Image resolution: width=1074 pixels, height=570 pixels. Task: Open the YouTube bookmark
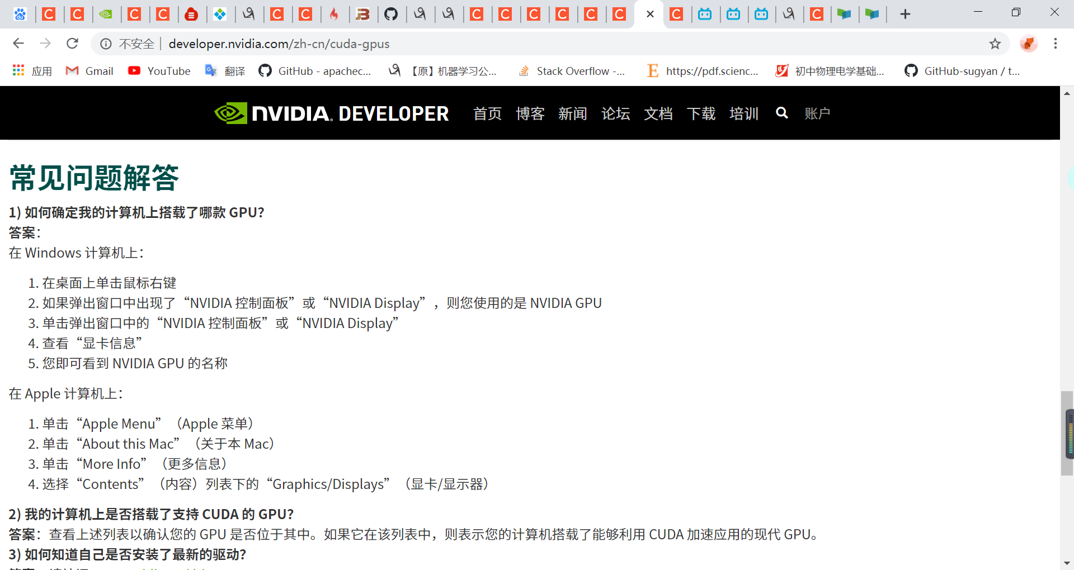[x=159, y=71]
